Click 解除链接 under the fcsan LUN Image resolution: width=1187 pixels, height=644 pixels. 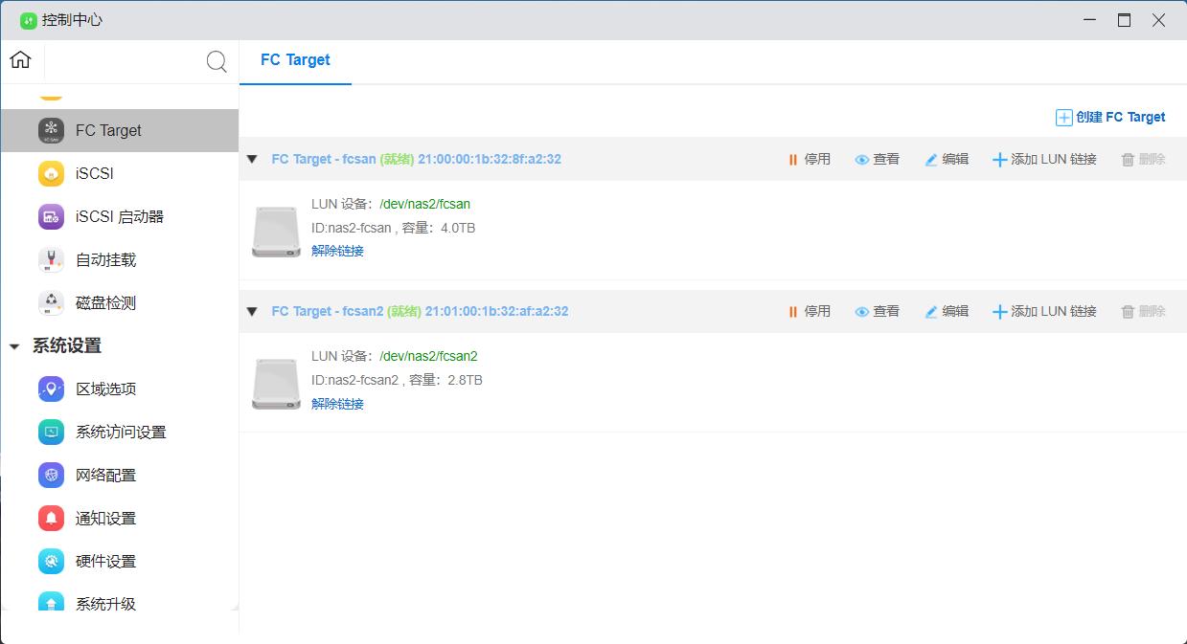point(337,252)
